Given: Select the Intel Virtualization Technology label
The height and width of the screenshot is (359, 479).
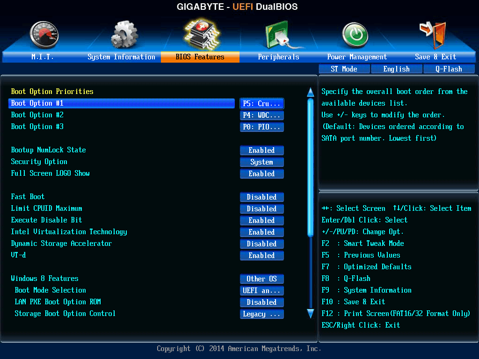Looking at the screenshot, I should pyautogui.click(x=69, y=232).
